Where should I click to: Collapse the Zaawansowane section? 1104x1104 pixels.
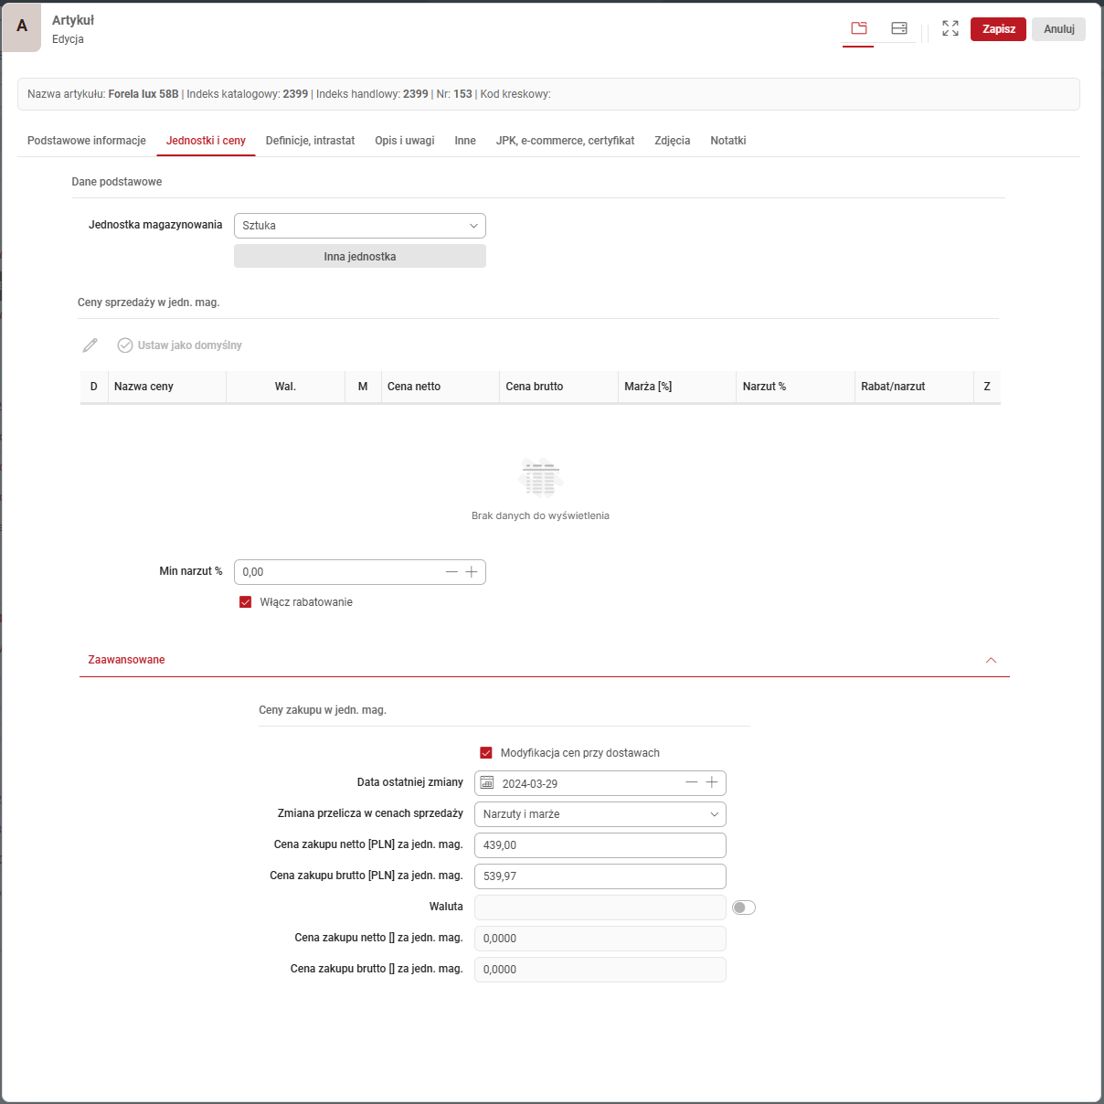(991, 660)
